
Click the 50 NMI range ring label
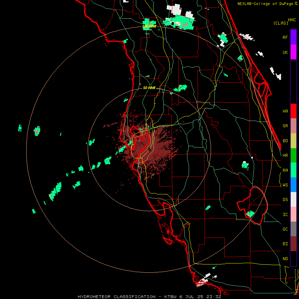click(149, 88)
